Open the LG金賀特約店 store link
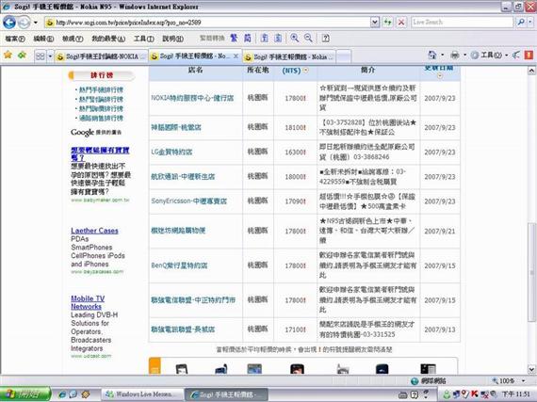The width and height of the screenshot is (537, 402). pyautogui.click(x=171, y=152)
